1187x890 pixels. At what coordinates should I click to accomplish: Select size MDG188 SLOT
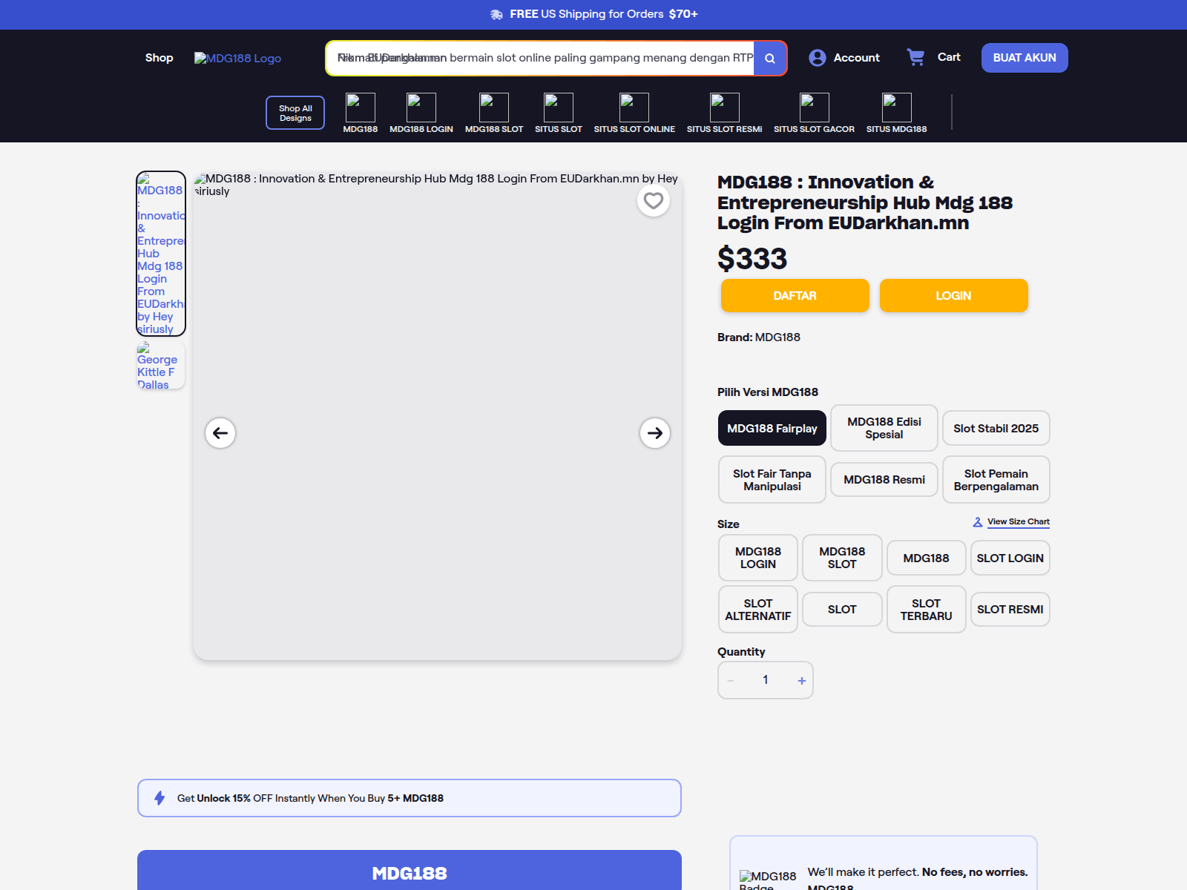click(842, 558)
